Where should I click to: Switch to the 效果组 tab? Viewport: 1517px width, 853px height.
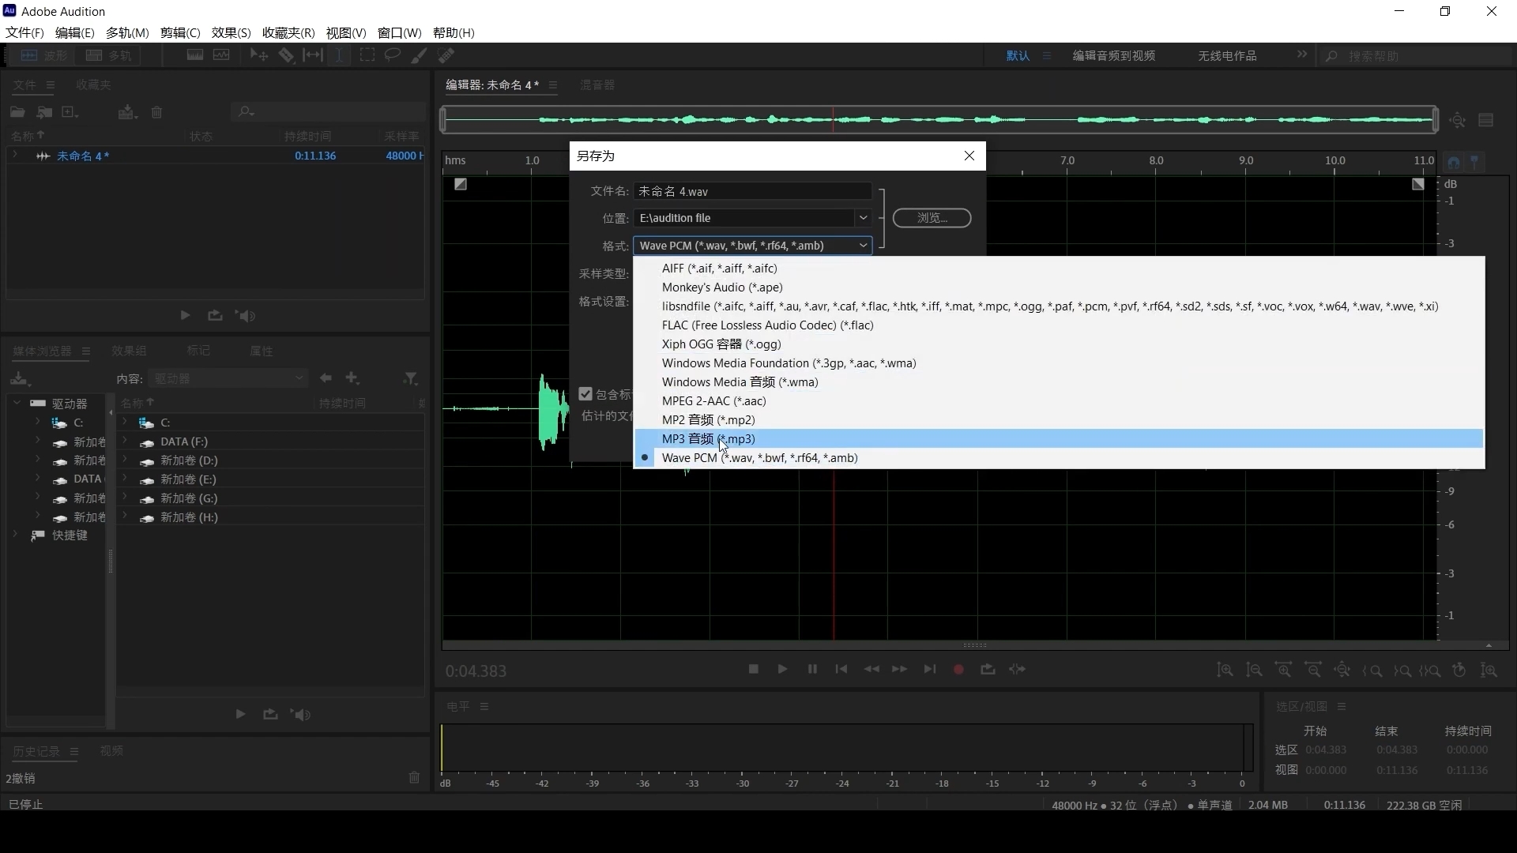pyautogui.click(x=129, y=351)
